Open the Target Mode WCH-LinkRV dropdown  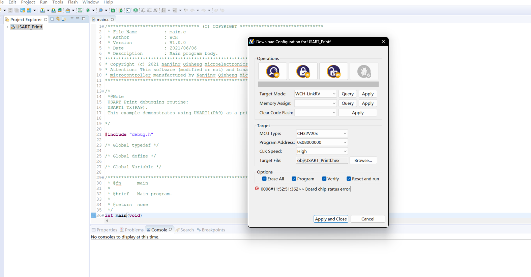click(316, 94)
